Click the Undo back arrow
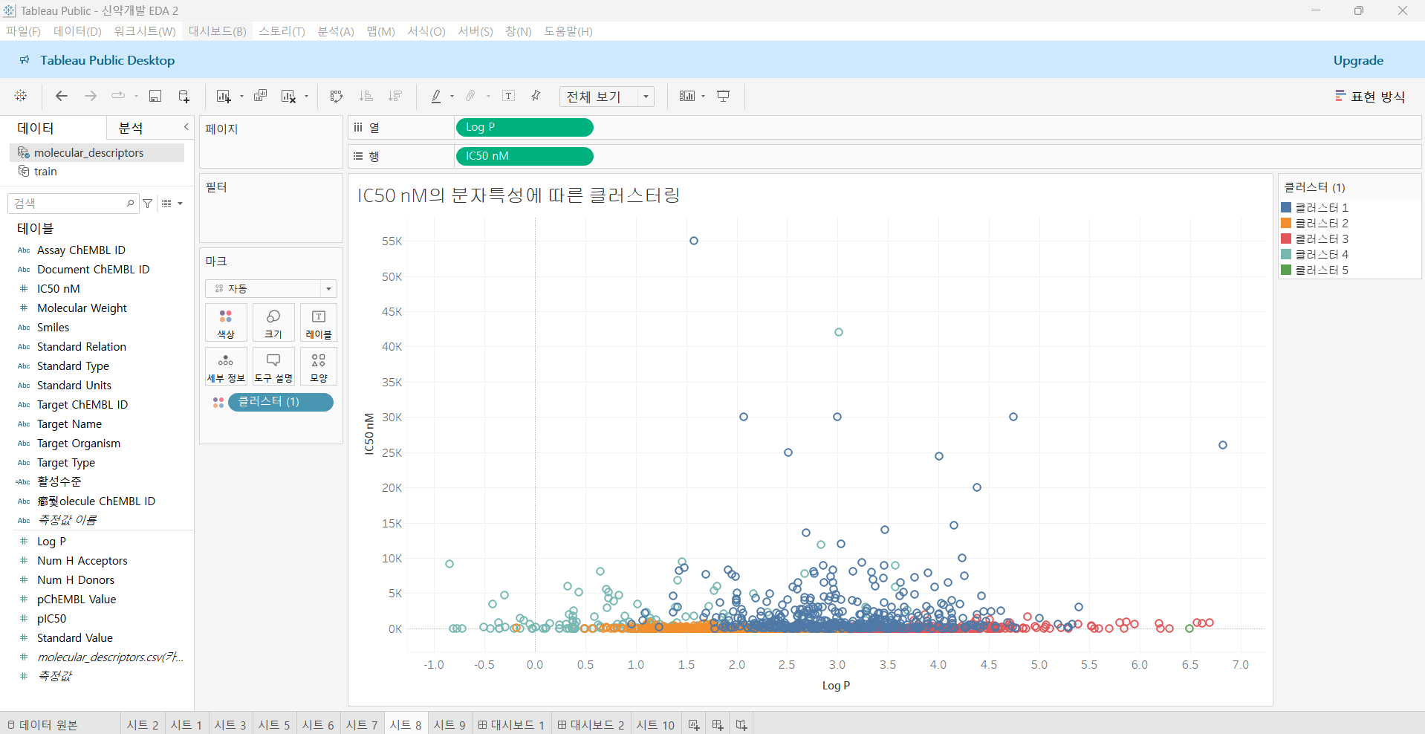Image resolution: width=1425 pixels, height=734 pixels. tap(62, 96)
